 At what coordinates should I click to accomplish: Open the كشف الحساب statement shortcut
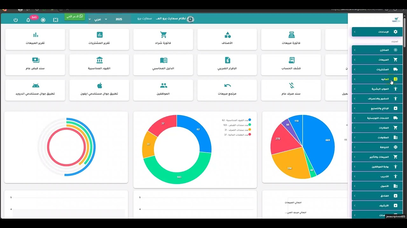pyautogui.click(x=291, y=65)
